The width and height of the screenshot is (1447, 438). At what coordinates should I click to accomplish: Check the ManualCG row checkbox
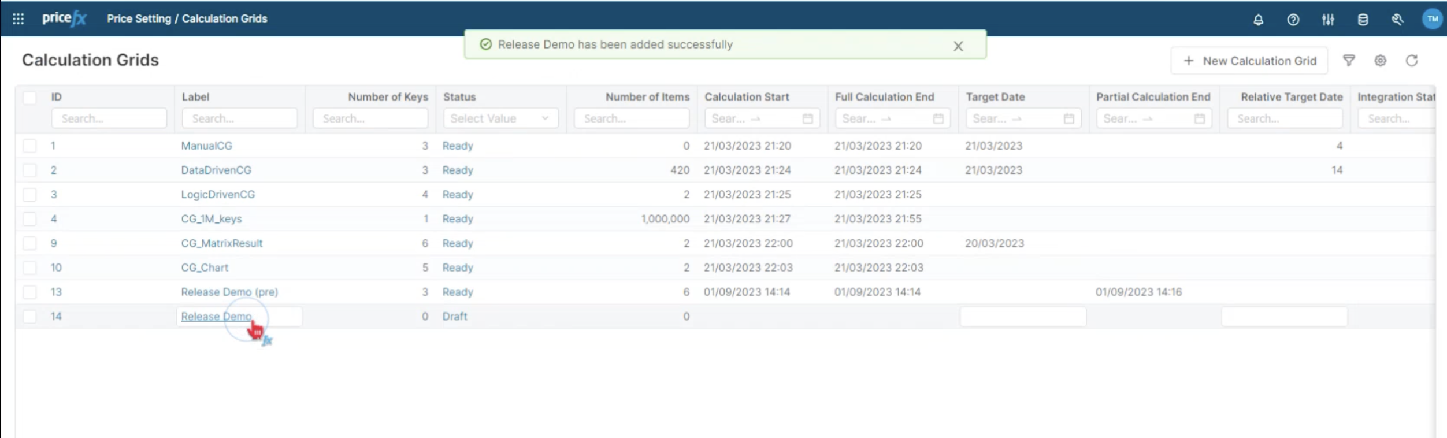point(29,146)
